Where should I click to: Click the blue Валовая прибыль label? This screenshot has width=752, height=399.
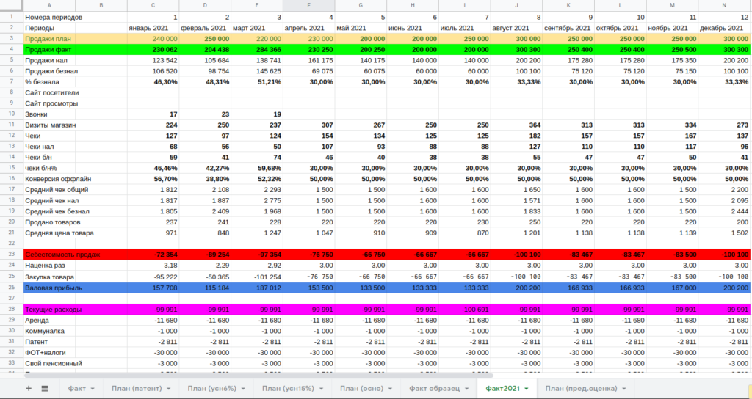(54, 288)
